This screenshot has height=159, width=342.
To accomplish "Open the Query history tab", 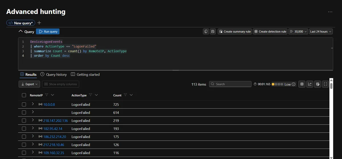I will (54, 74).
